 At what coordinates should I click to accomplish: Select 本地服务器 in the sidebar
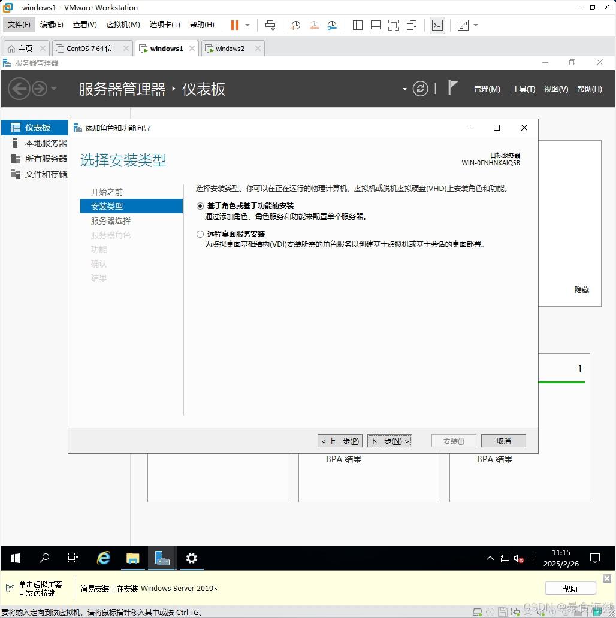tap(35, 143)
